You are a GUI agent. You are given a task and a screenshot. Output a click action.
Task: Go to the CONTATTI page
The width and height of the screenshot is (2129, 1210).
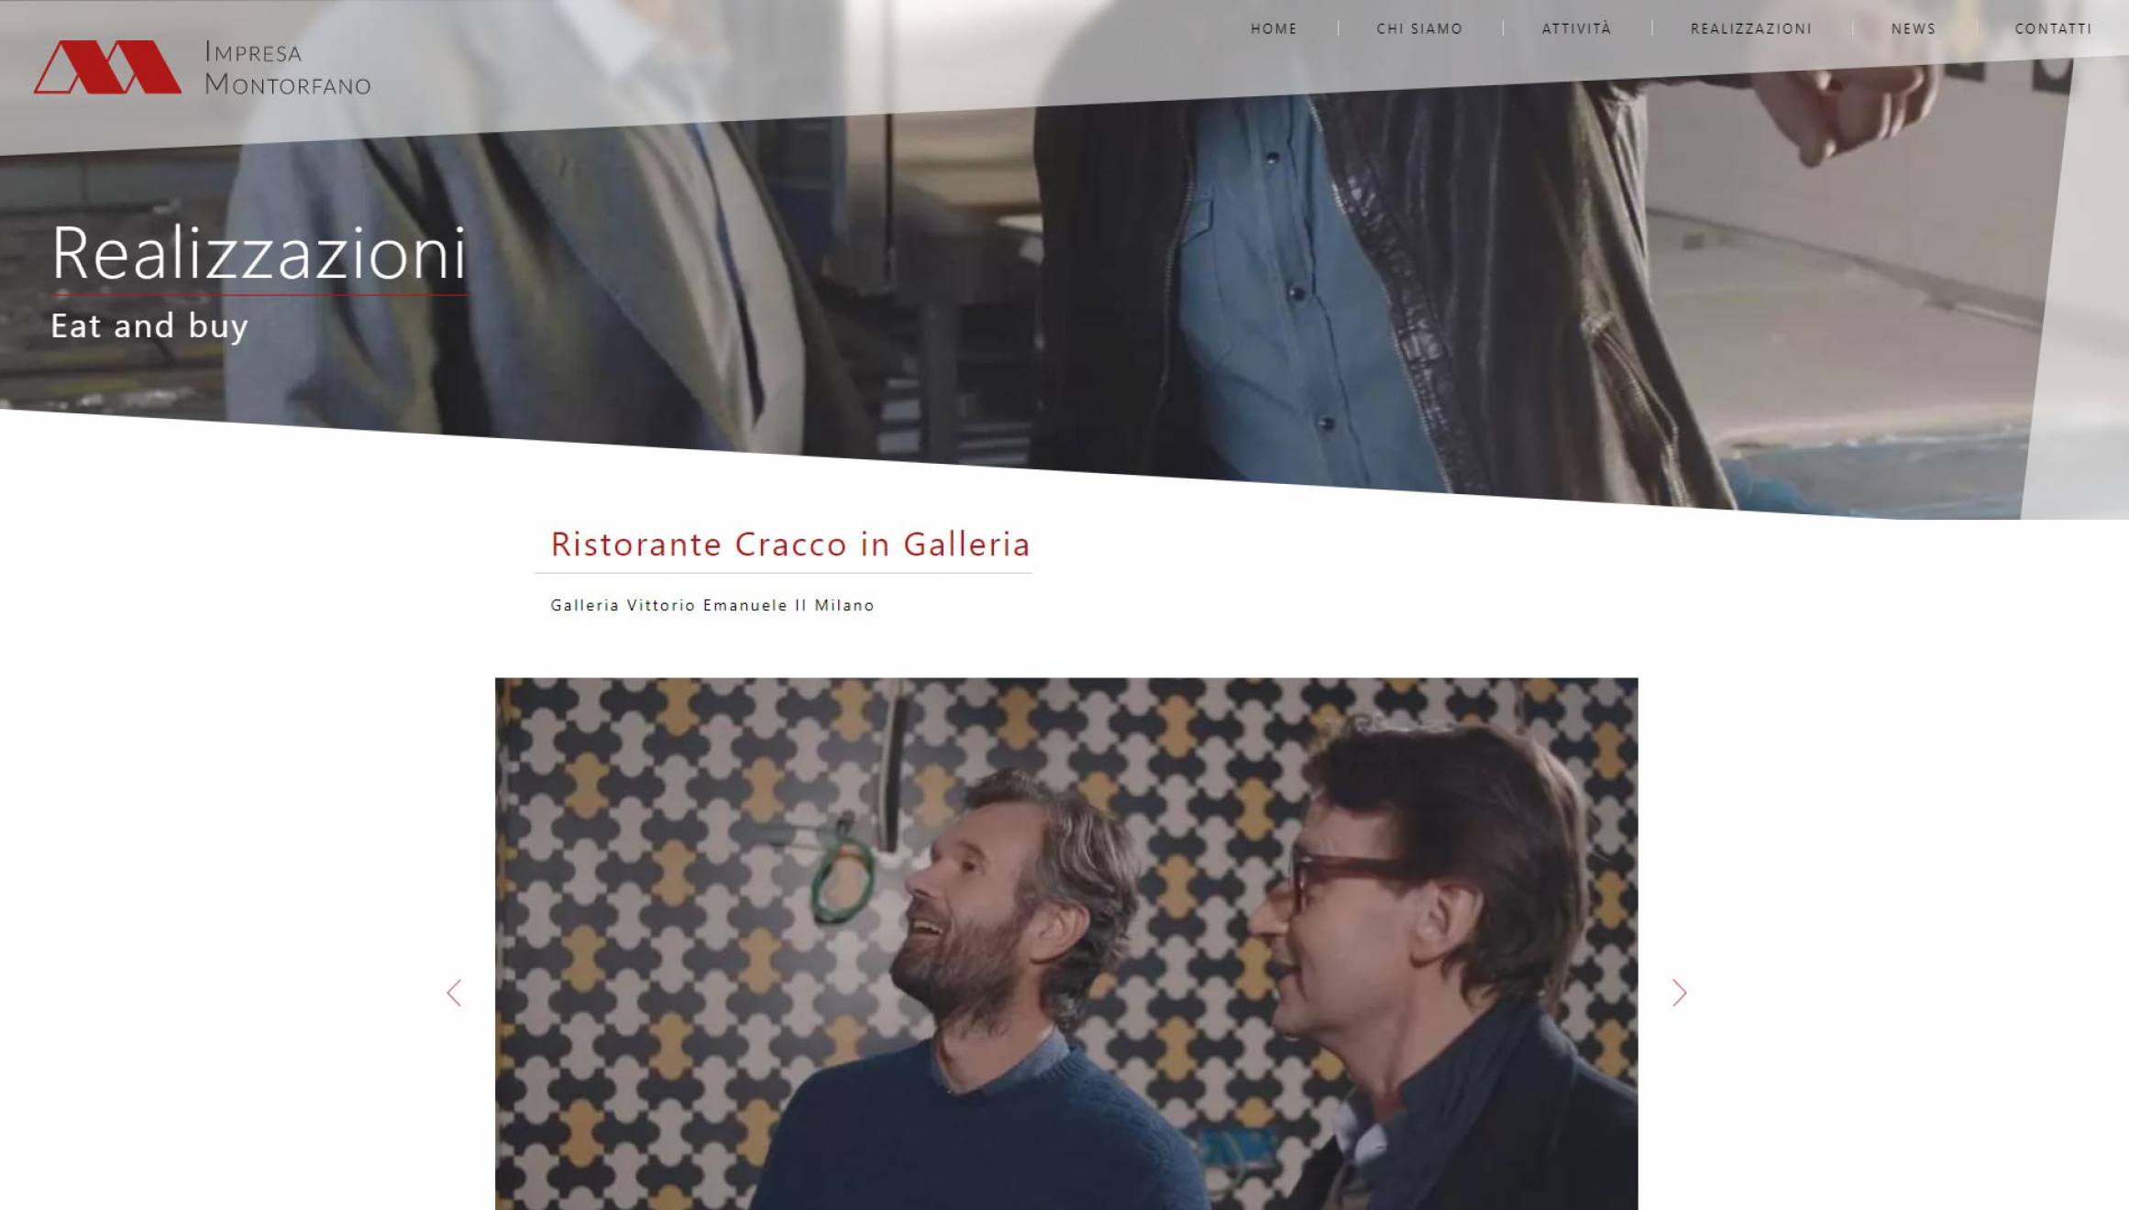[x=2054, y=28]
